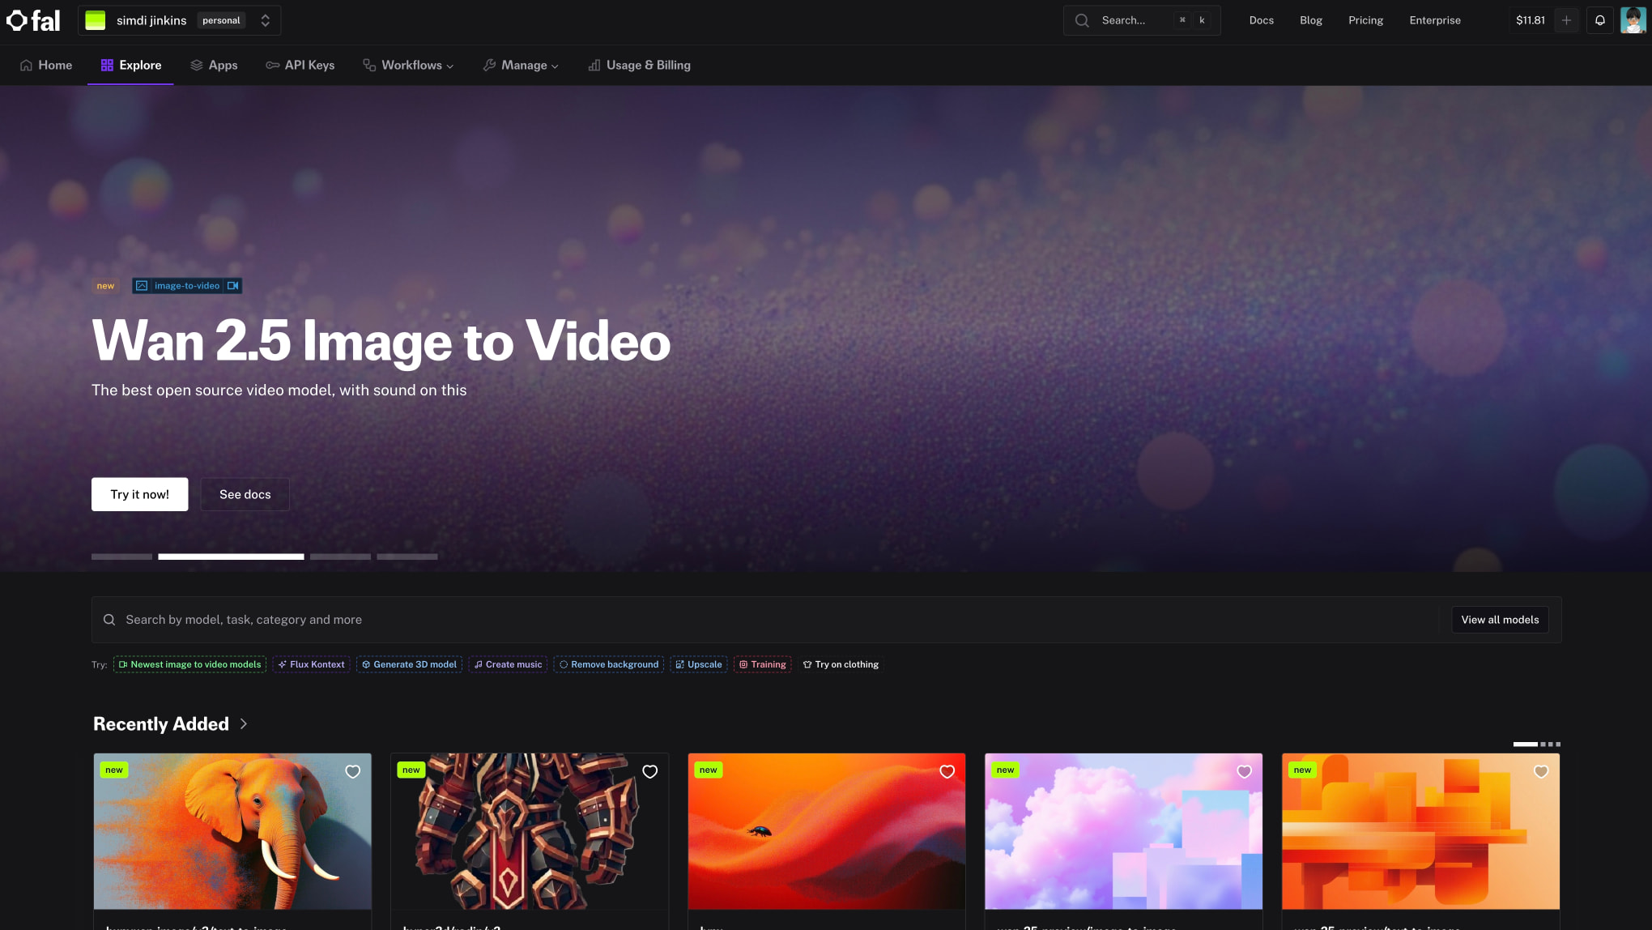Image resolution: width=1652 pixels, height=930 pixels.
Task: Select the Upscale chip
Action: (699, 664)
